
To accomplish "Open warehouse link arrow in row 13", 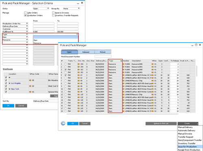I will click(153, 97).
